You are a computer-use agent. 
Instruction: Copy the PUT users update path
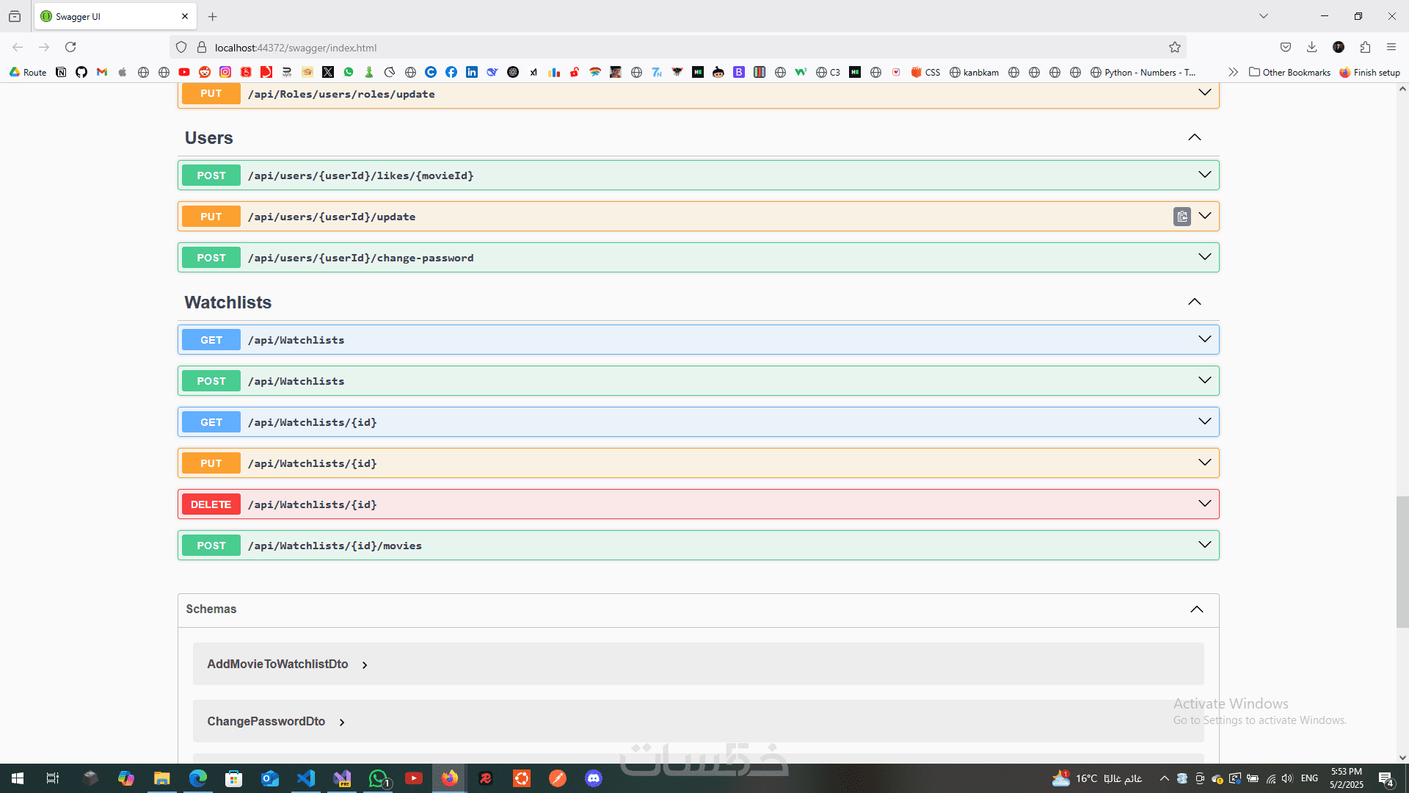pyautogui.click(x=1182, y=217)
